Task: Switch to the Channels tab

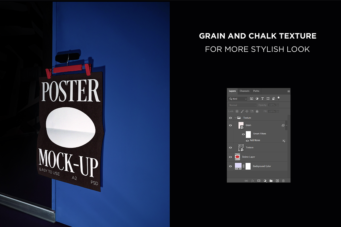Action: click(x=244, y=91)
